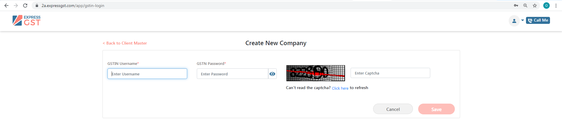The image size is (562, 133).
Task: Click here to refresh captcha
Action: point(340,88)
